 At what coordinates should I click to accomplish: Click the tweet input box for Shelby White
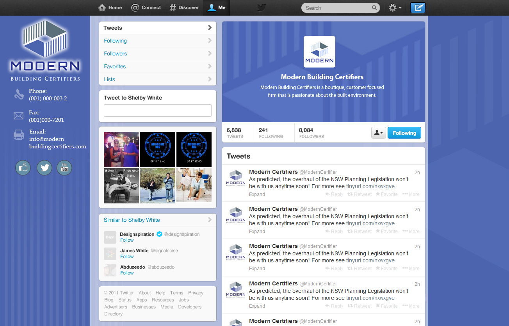pos(157,110)
